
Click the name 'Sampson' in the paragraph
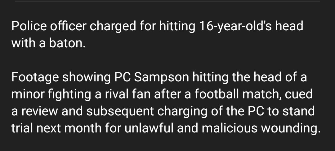162,77
